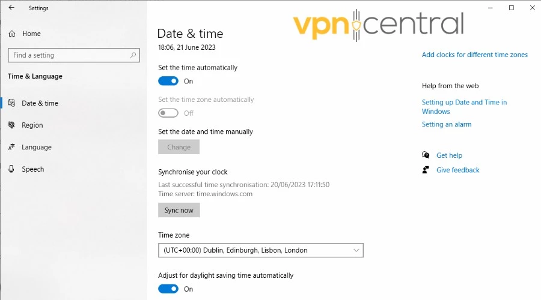
Task: Open the Time zone dropdown
Action: (x=260, y=250)
